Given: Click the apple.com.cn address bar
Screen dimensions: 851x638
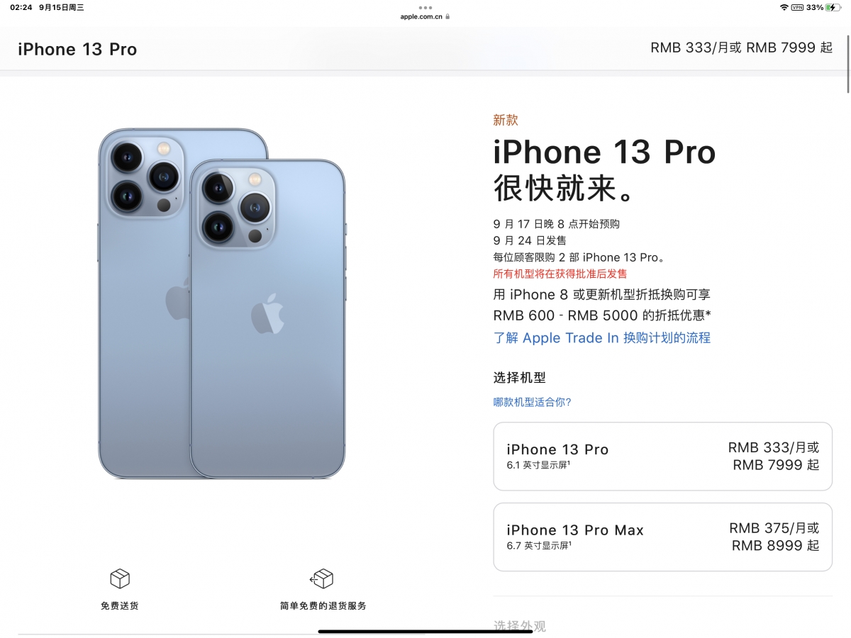Looking at the screenshot, I should pos(425,16).
